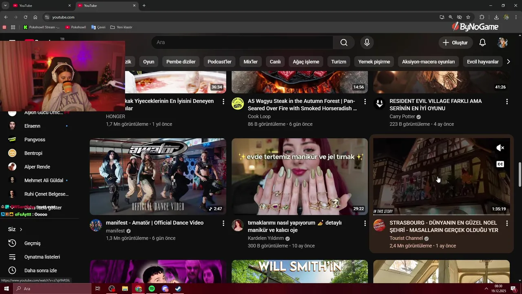Search YouTube with the magnifier button
Image resolution: width=522 pixels, height=294 pixels.
[x=344, y=42]
